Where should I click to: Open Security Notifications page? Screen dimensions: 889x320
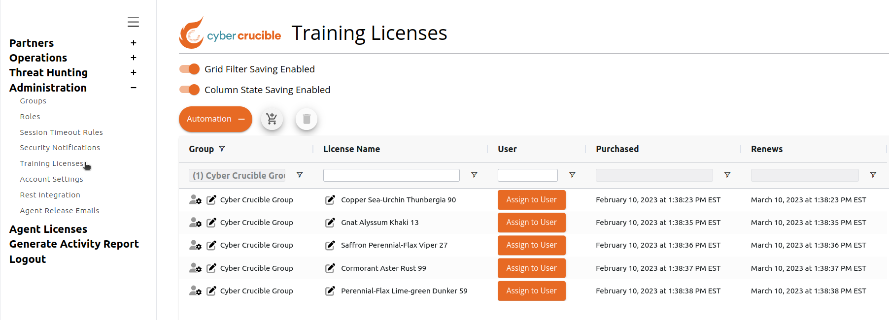click(x=60, y=148)
